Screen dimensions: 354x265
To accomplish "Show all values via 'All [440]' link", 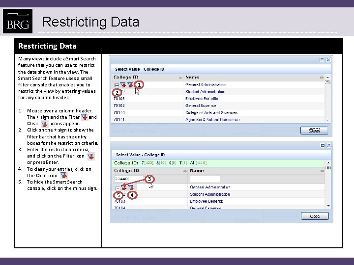I will point(198,163).
